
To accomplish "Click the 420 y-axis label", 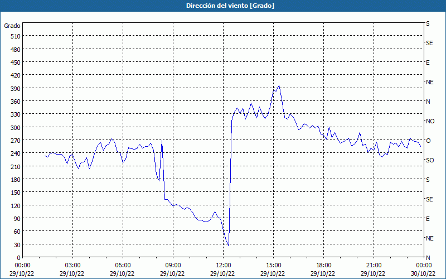I will [x=16, y=75].
